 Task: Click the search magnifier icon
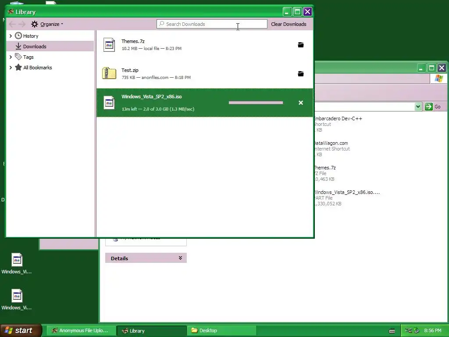(161, 24)
